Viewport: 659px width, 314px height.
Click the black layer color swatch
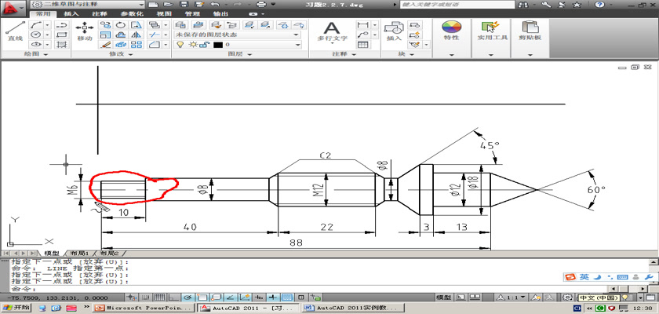(x=218, y=45)
